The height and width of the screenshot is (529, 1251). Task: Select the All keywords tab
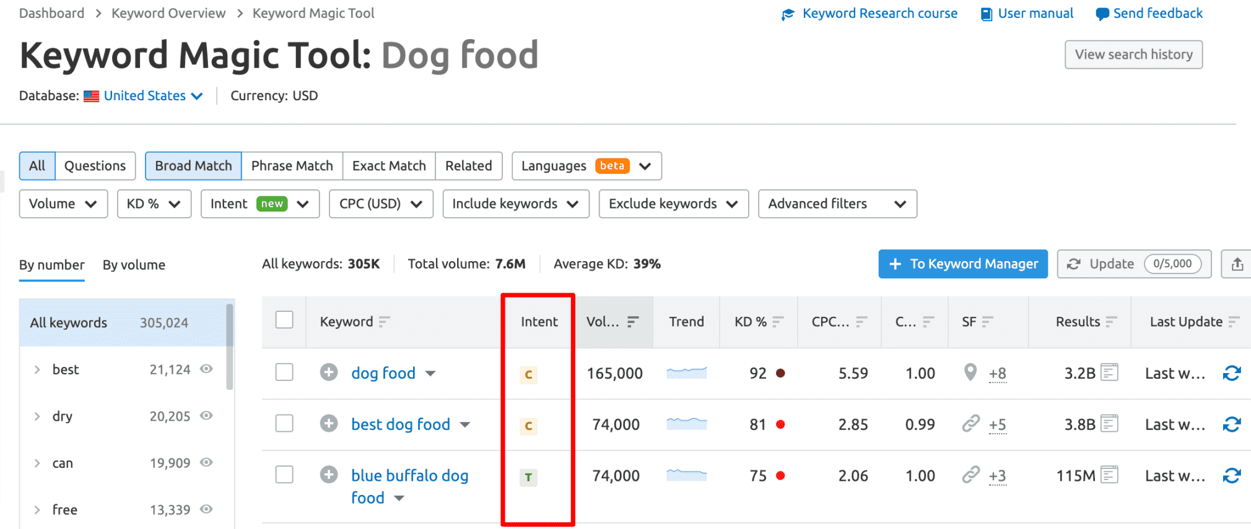click(x=37, y=166)
